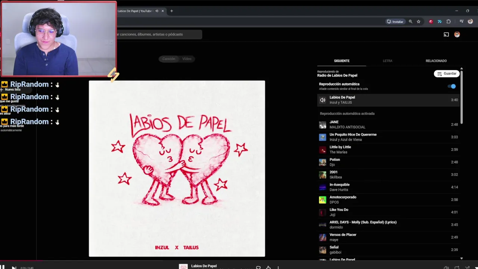478x269 pixels.
Task: Click the Little by Little thumbnail
Action: click(323, 150)
